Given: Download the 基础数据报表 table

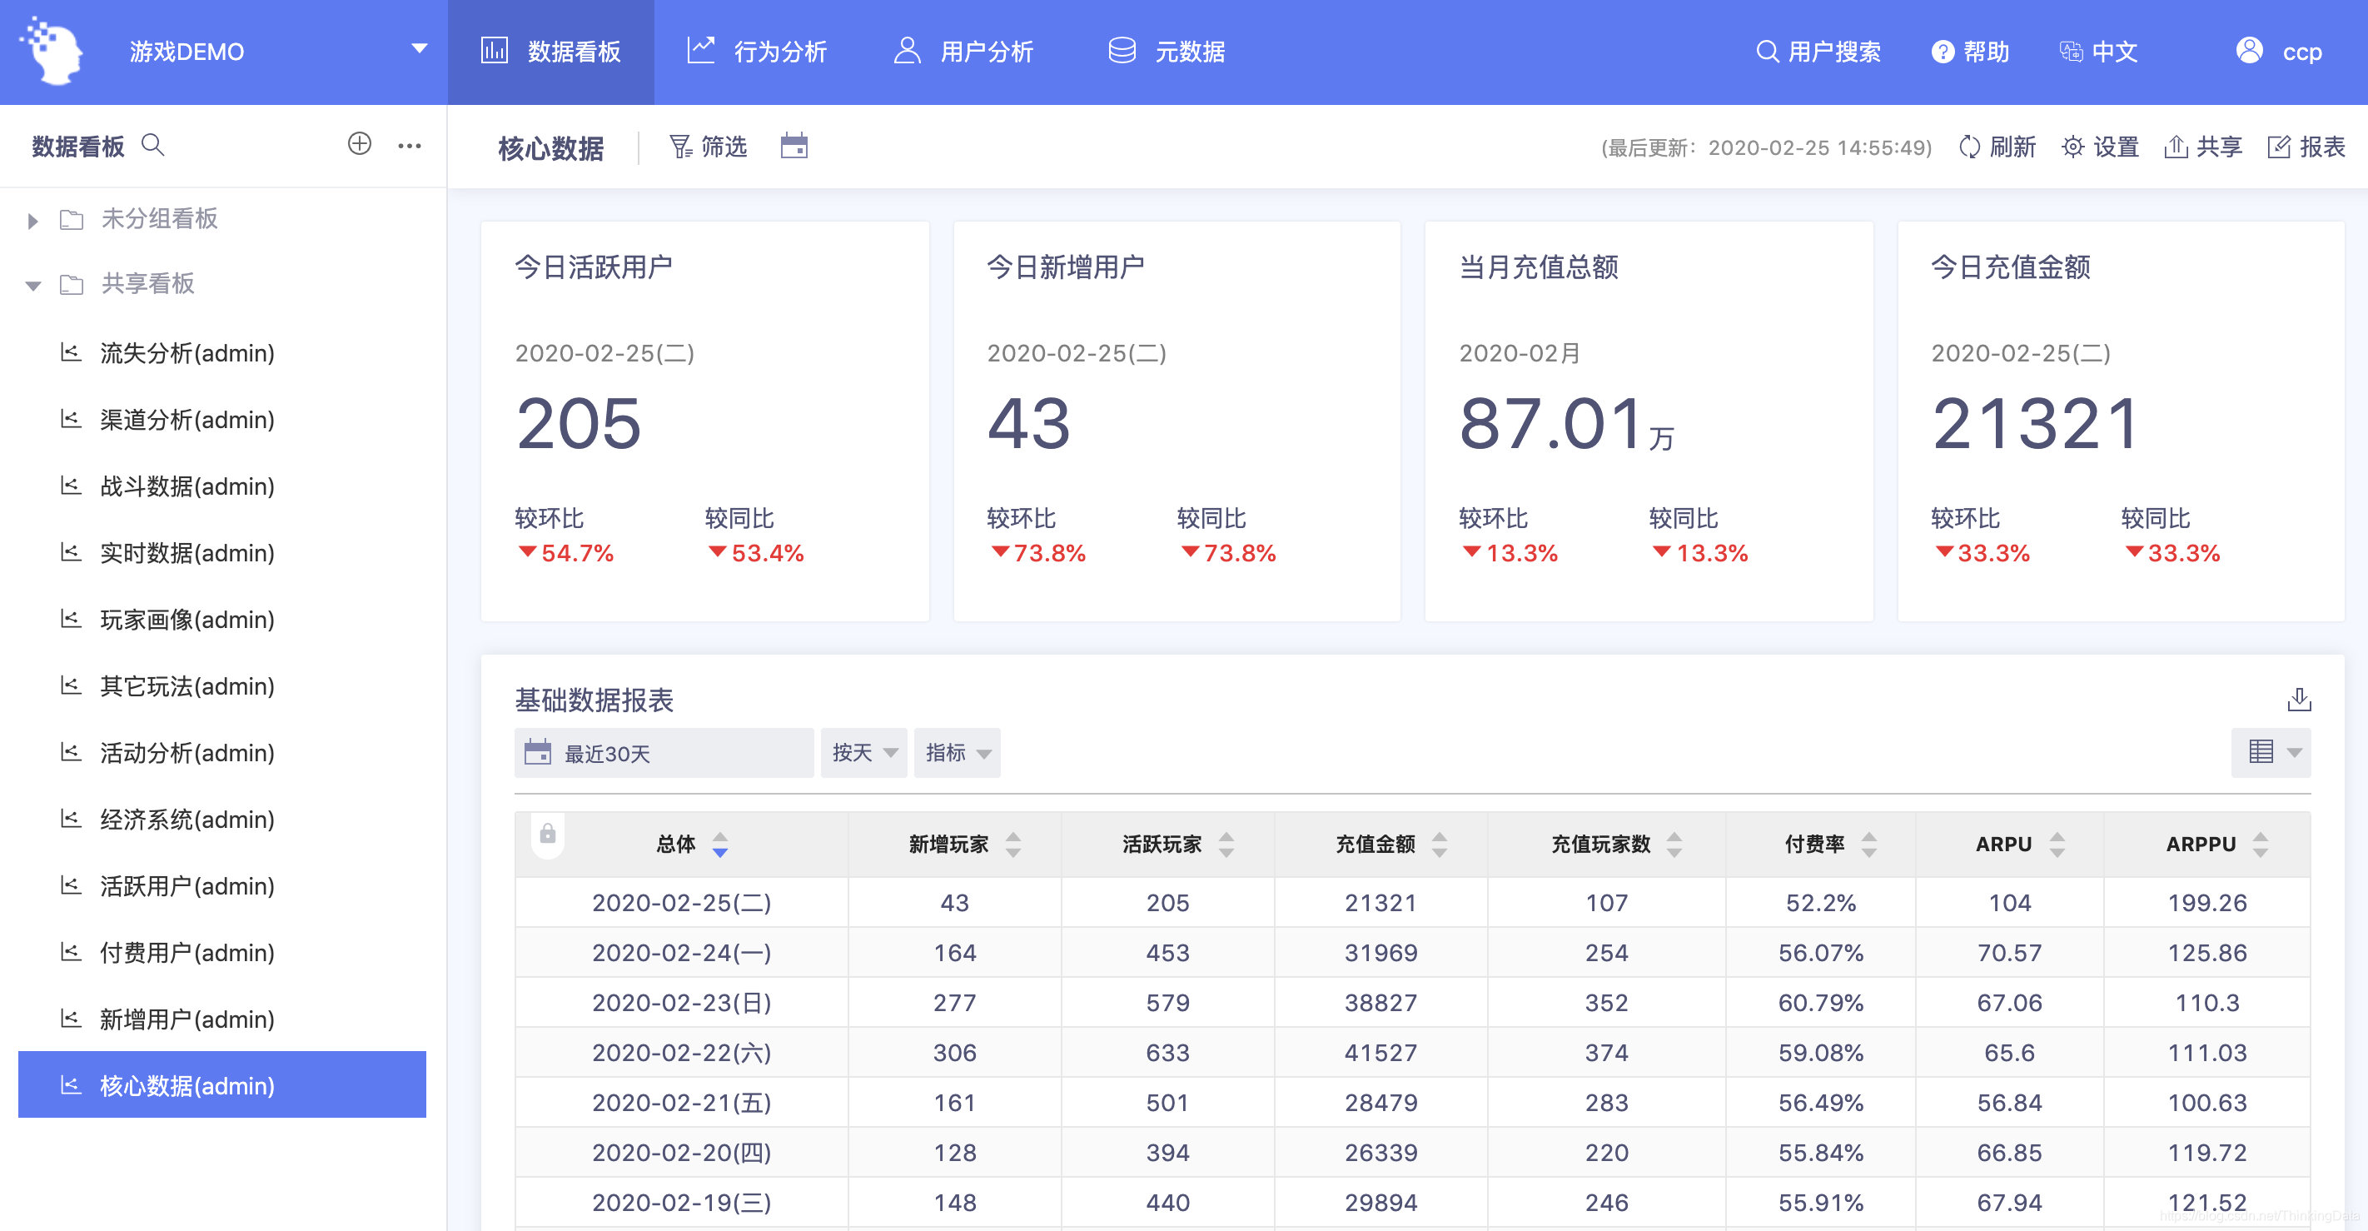Looking at the screenshot, I should pos(2298,700).
